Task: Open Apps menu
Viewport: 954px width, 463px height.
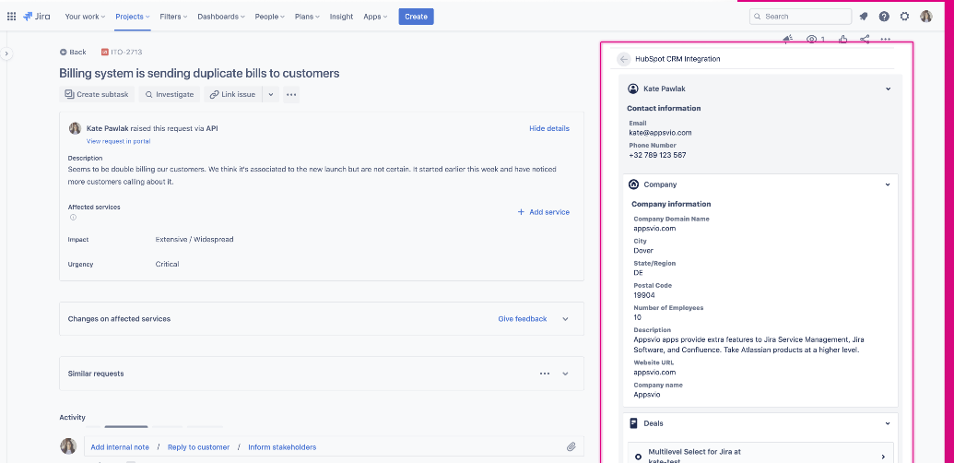Action: (x=375, y=17)
